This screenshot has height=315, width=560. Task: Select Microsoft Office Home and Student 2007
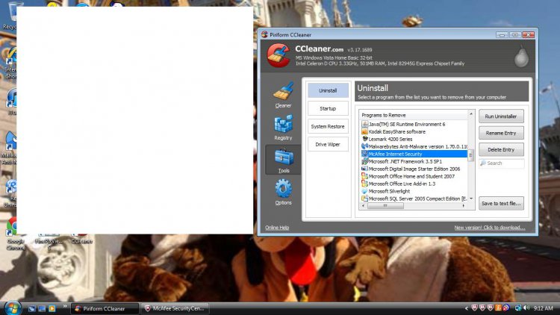tap(414, 176)
